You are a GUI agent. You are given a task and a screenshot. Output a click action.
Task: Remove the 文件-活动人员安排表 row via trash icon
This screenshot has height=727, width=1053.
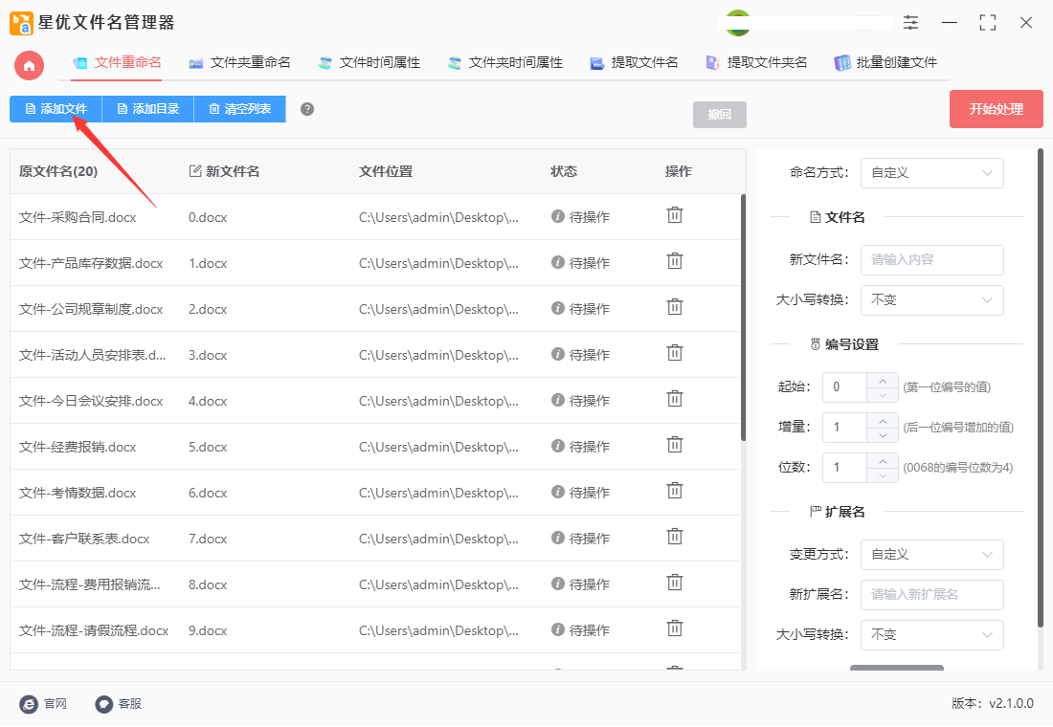tap(674, 353)
